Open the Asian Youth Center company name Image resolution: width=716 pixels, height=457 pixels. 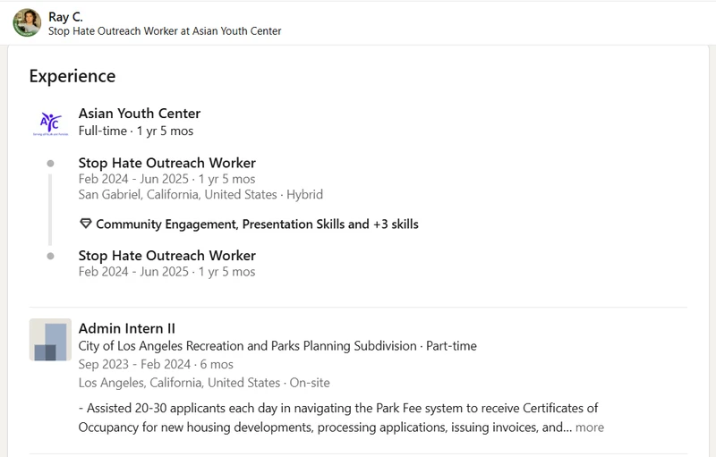coord(140,113)
